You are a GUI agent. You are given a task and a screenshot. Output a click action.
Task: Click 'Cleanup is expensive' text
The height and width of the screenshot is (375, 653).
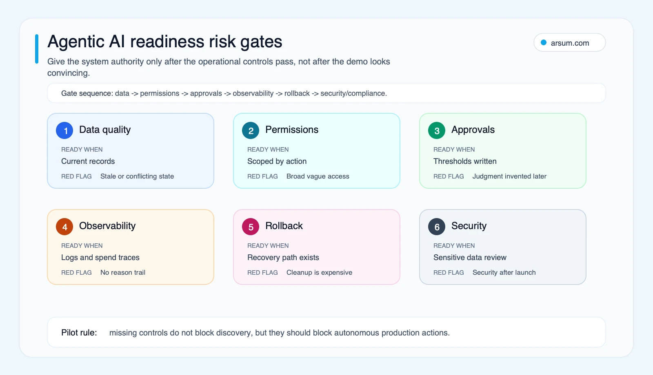(x=319, y=273)
